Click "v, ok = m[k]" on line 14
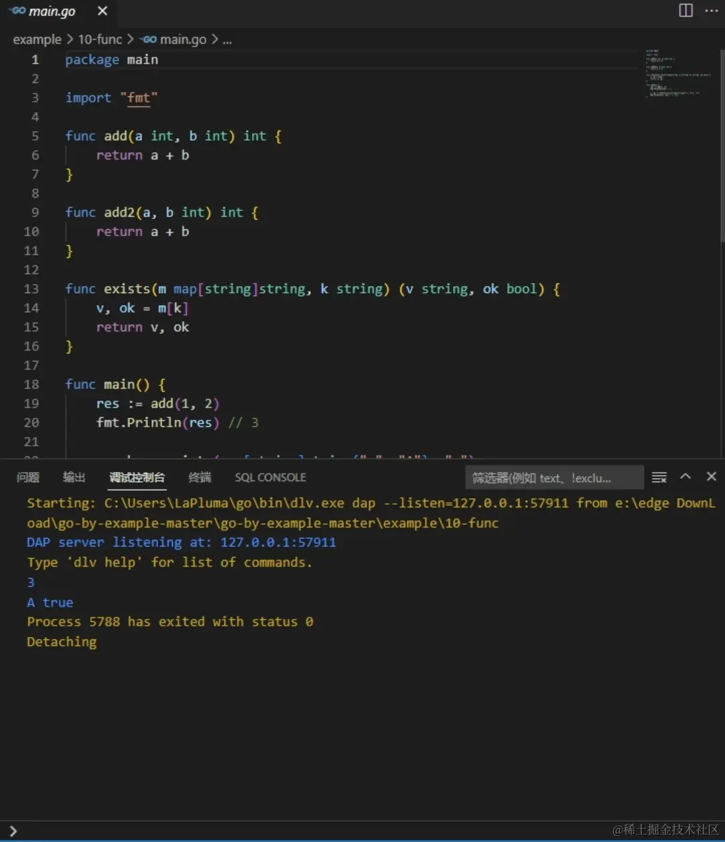Viewport: 725px width, 842px height. click(x=142, y=308)
